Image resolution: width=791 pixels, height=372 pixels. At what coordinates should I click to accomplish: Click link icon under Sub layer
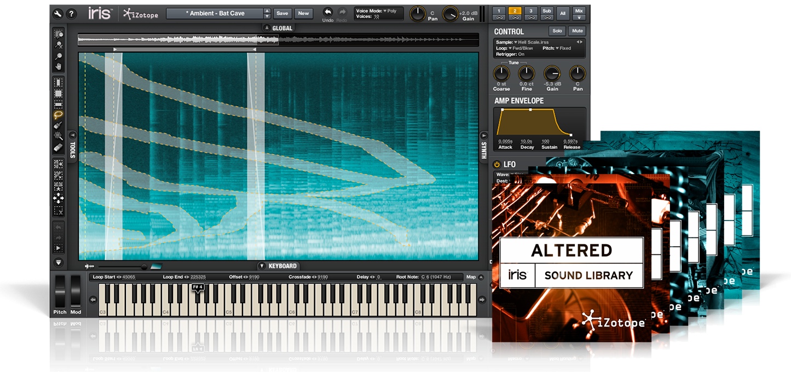(546, 18)
